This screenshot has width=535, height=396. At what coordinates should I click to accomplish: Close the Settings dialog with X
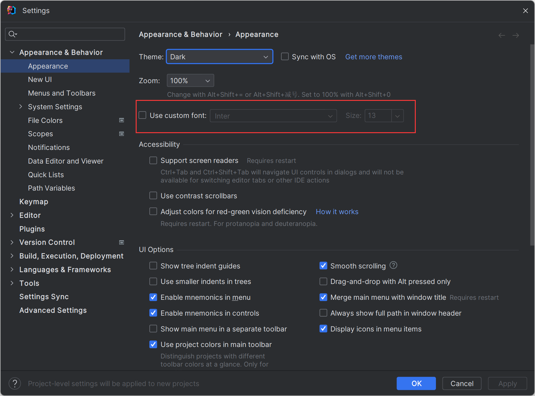525,11
